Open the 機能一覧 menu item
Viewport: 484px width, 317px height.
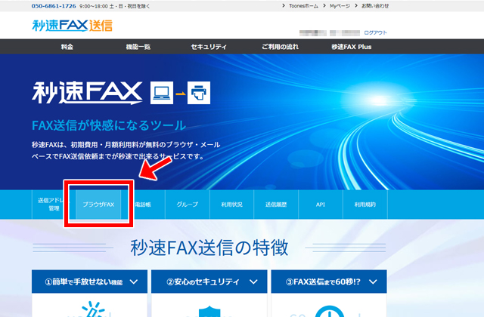pos(138,47)
